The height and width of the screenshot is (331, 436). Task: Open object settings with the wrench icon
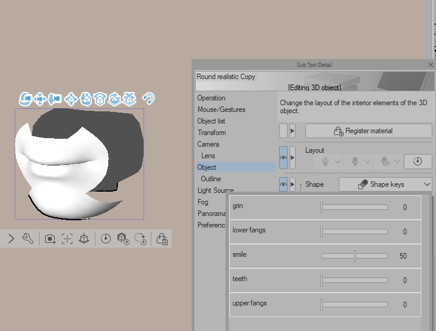[x=28, y=239]
